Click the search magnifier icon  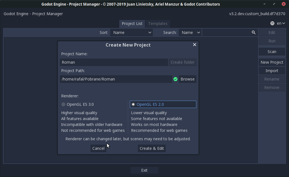(254, 33)
